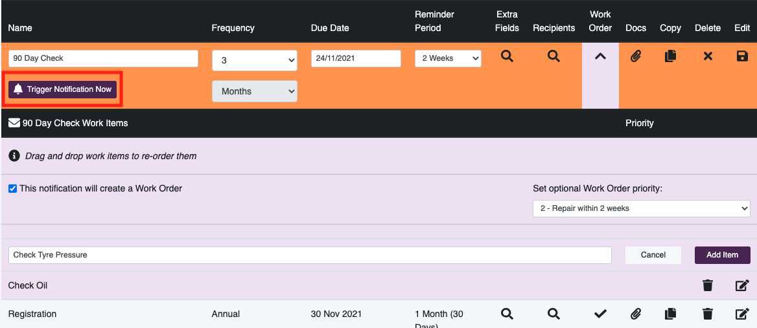Screen dimensions: 757x328
Task: Click the Cancel button
Action: 653,255
